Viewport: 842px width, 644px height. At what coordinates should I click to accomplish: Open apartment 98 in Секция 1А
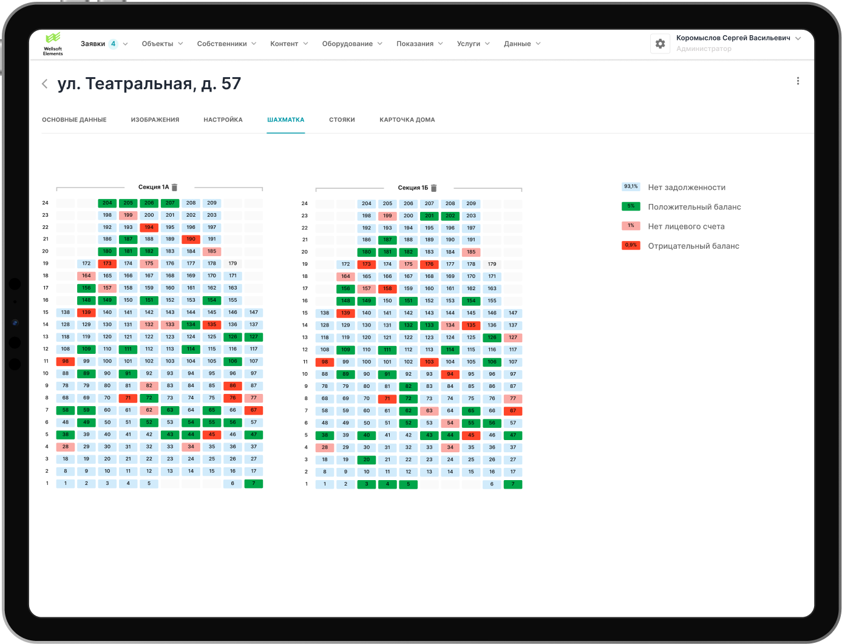(x=66, y=361)
